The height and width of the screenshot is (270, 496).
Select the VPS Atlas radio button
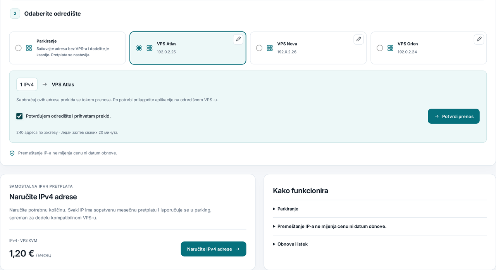point(139,48)
